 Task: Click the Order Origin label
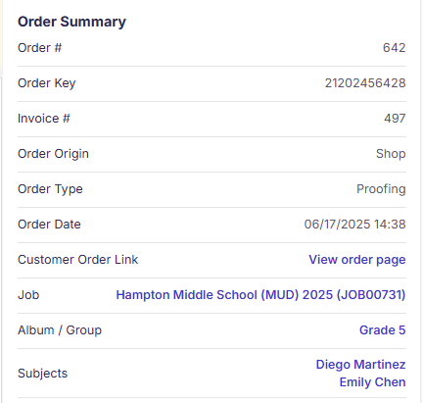(53, 154)
